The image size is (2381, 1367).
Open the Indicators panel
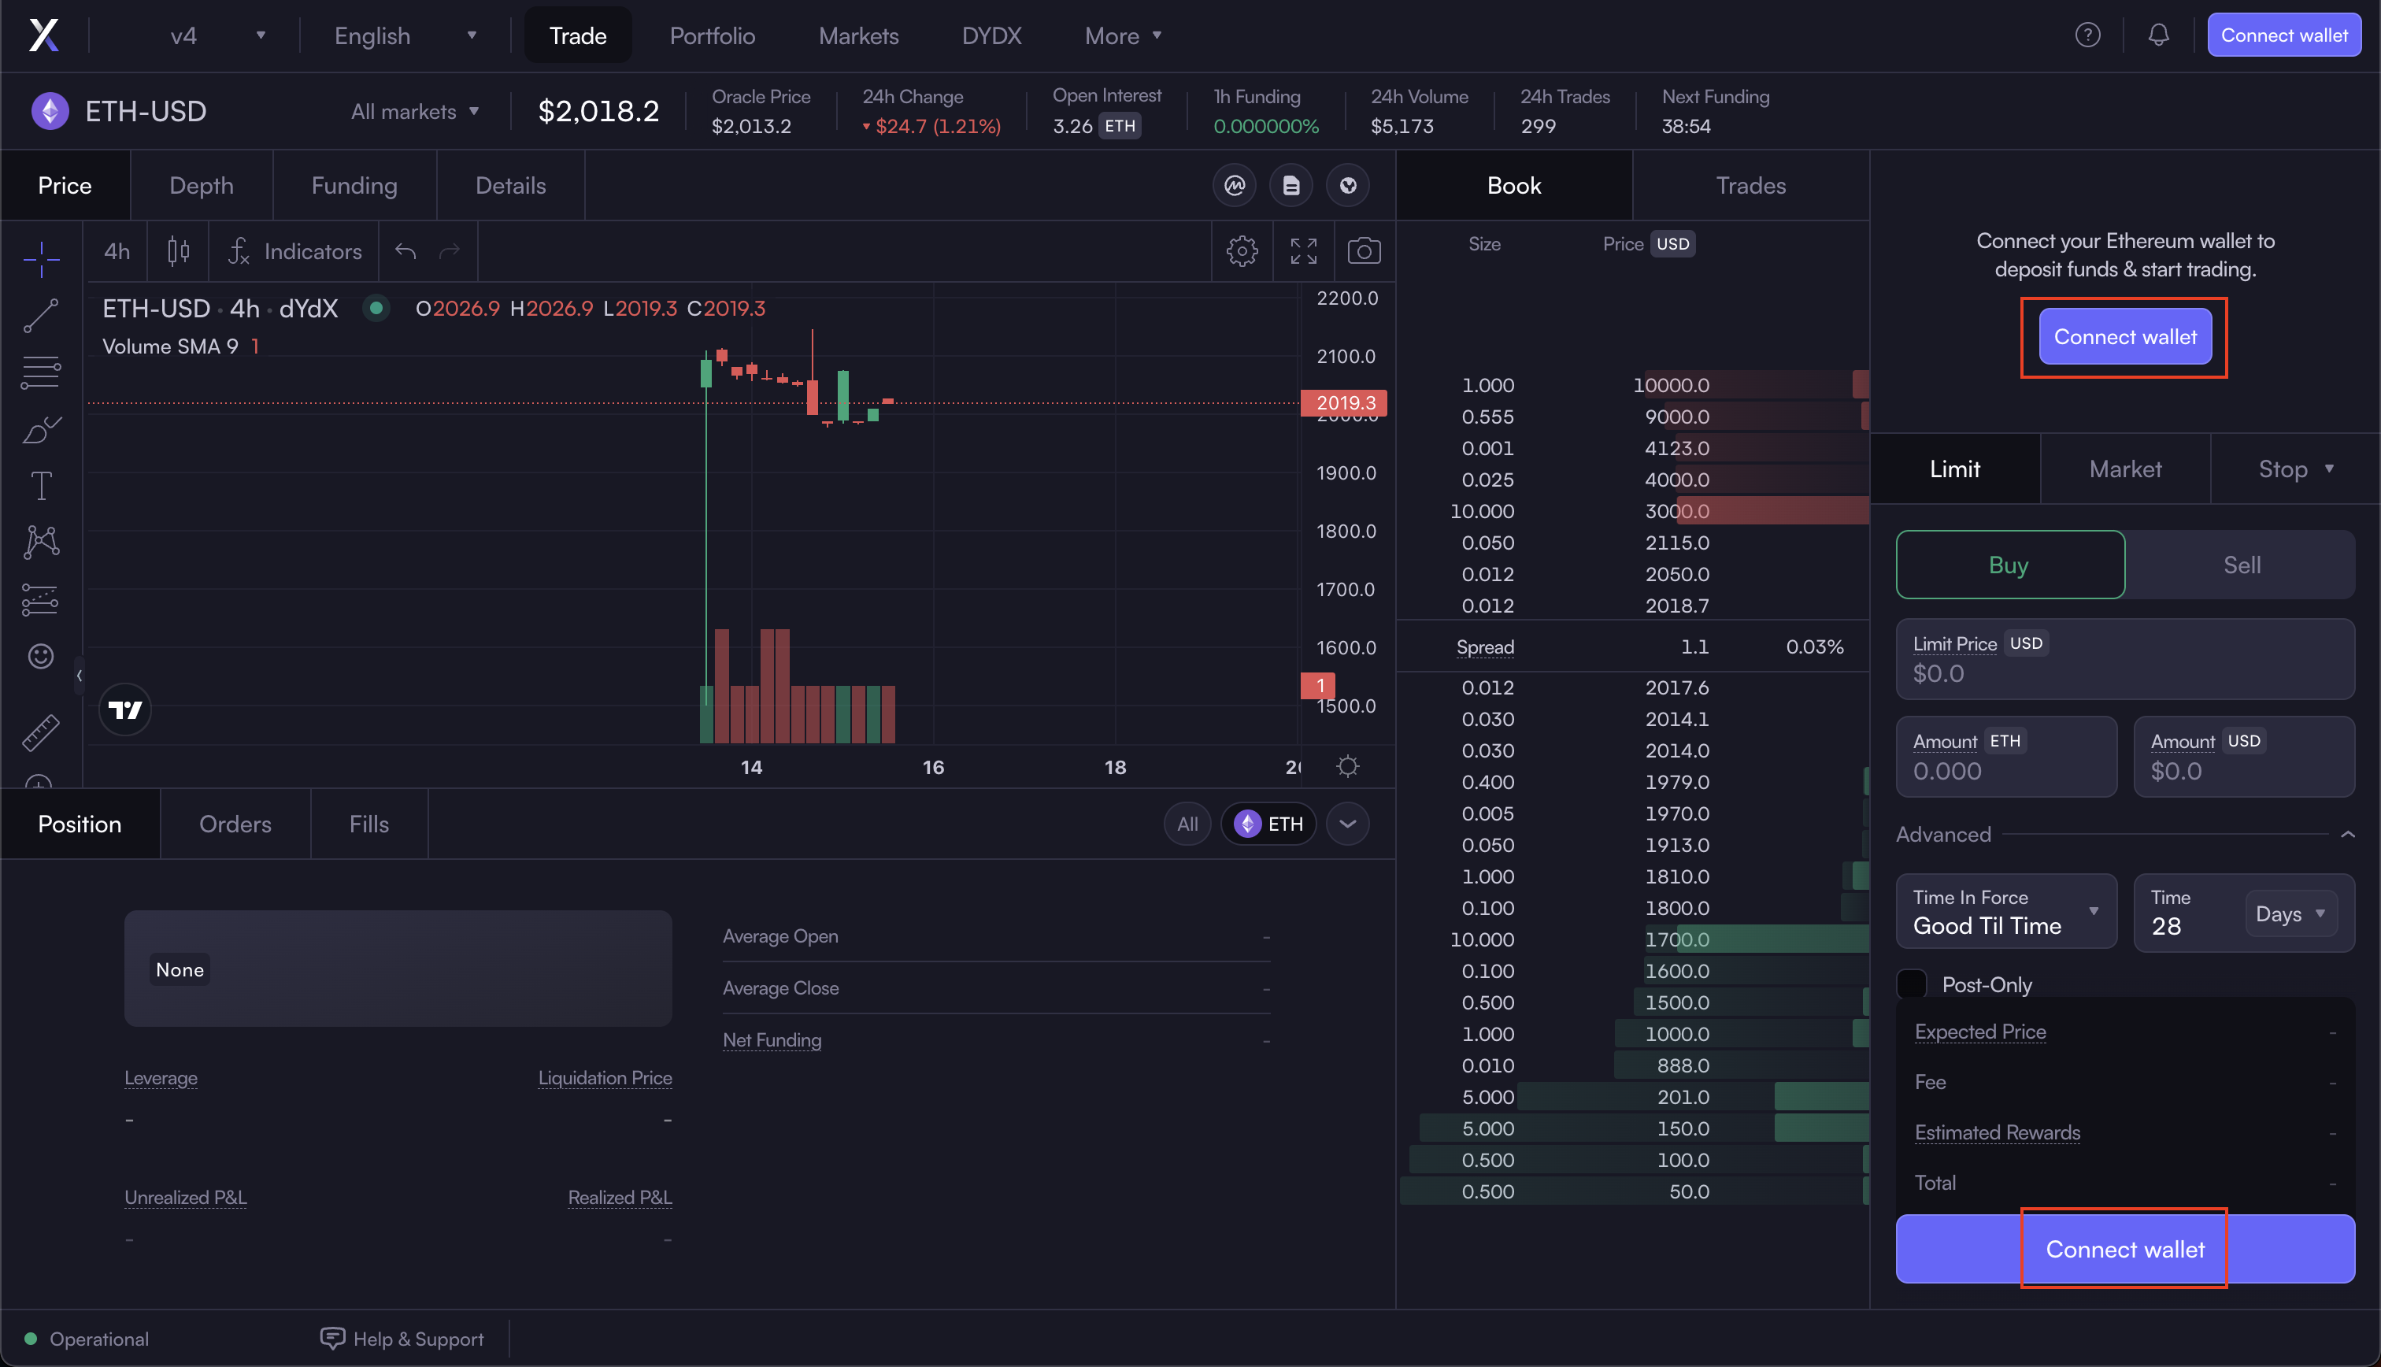pyautogui.click(x=294, y=250)
